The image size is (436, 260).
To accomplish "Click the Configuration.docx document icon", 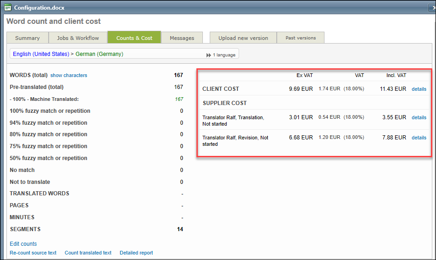I will [x=8, y=7].
